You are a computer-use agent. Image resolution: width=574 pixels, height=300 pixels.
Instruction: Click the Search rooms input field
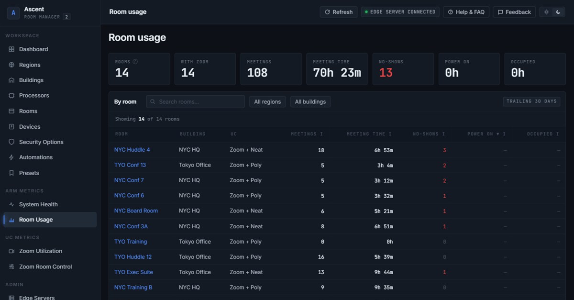click(x=195, y=101)
